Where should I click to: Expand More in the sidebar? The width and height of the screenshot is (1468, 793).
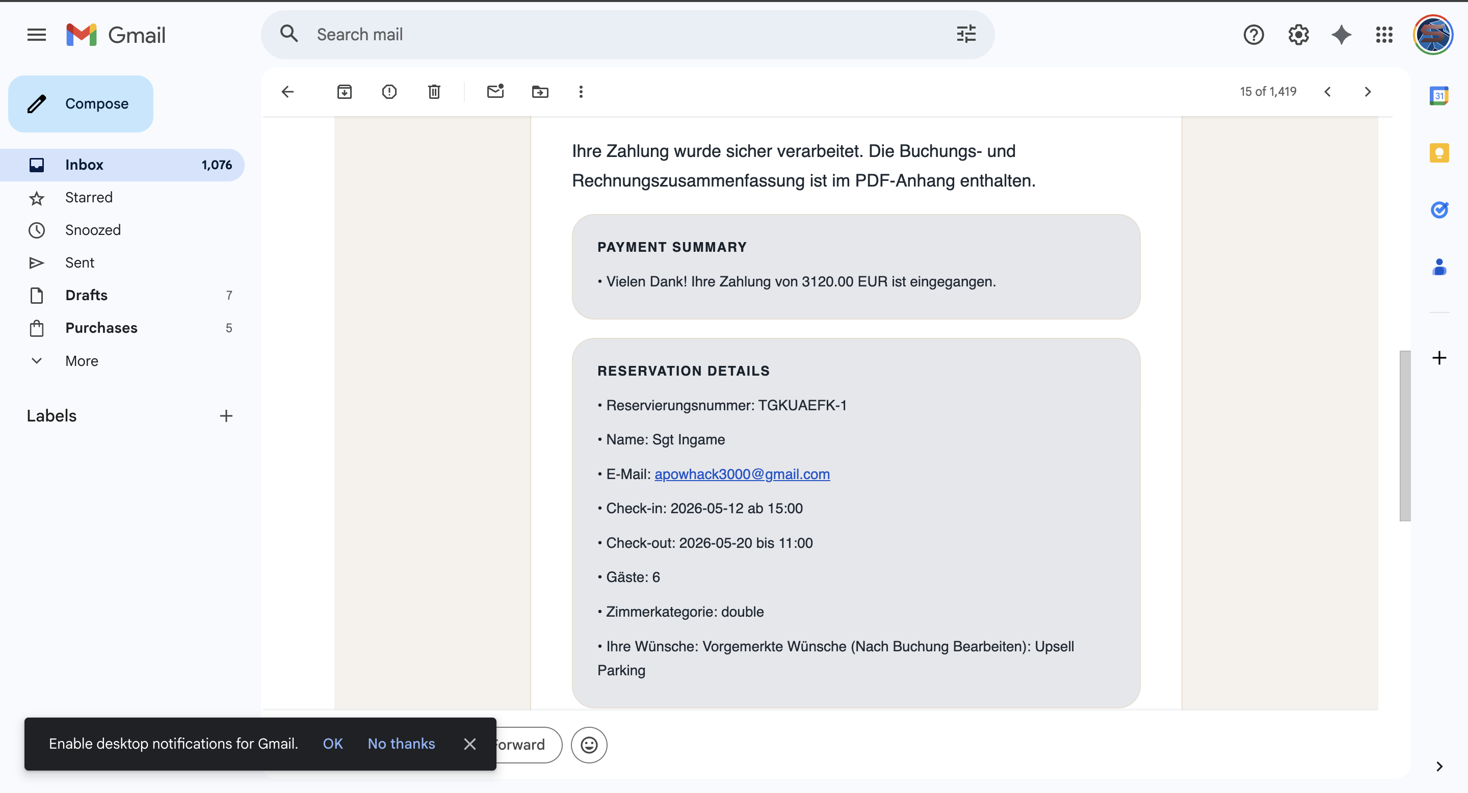click(82, 361)
